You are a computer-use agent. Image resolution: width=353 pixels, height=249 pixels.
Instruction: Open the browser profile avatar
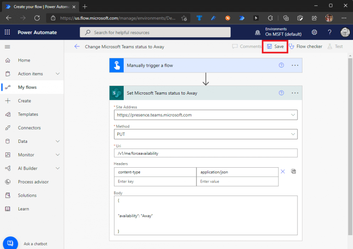pos(329,18)
